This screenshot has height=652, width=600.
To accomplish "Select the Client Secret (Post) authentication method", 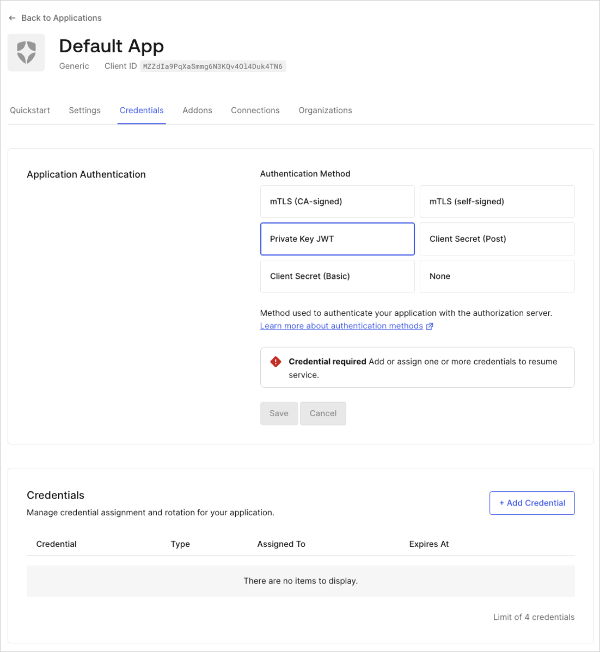I will tap(497, 239).
